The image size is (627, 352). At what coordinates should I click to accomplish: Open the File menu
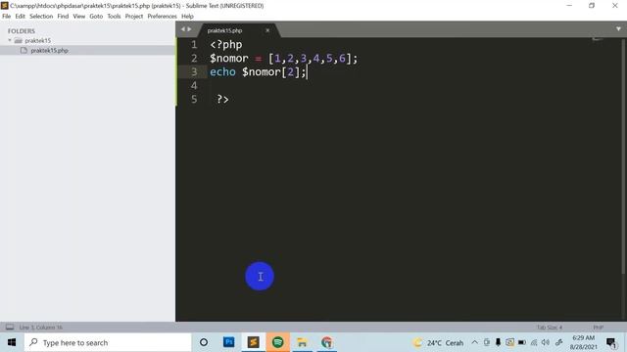click(x=7, y=17)
